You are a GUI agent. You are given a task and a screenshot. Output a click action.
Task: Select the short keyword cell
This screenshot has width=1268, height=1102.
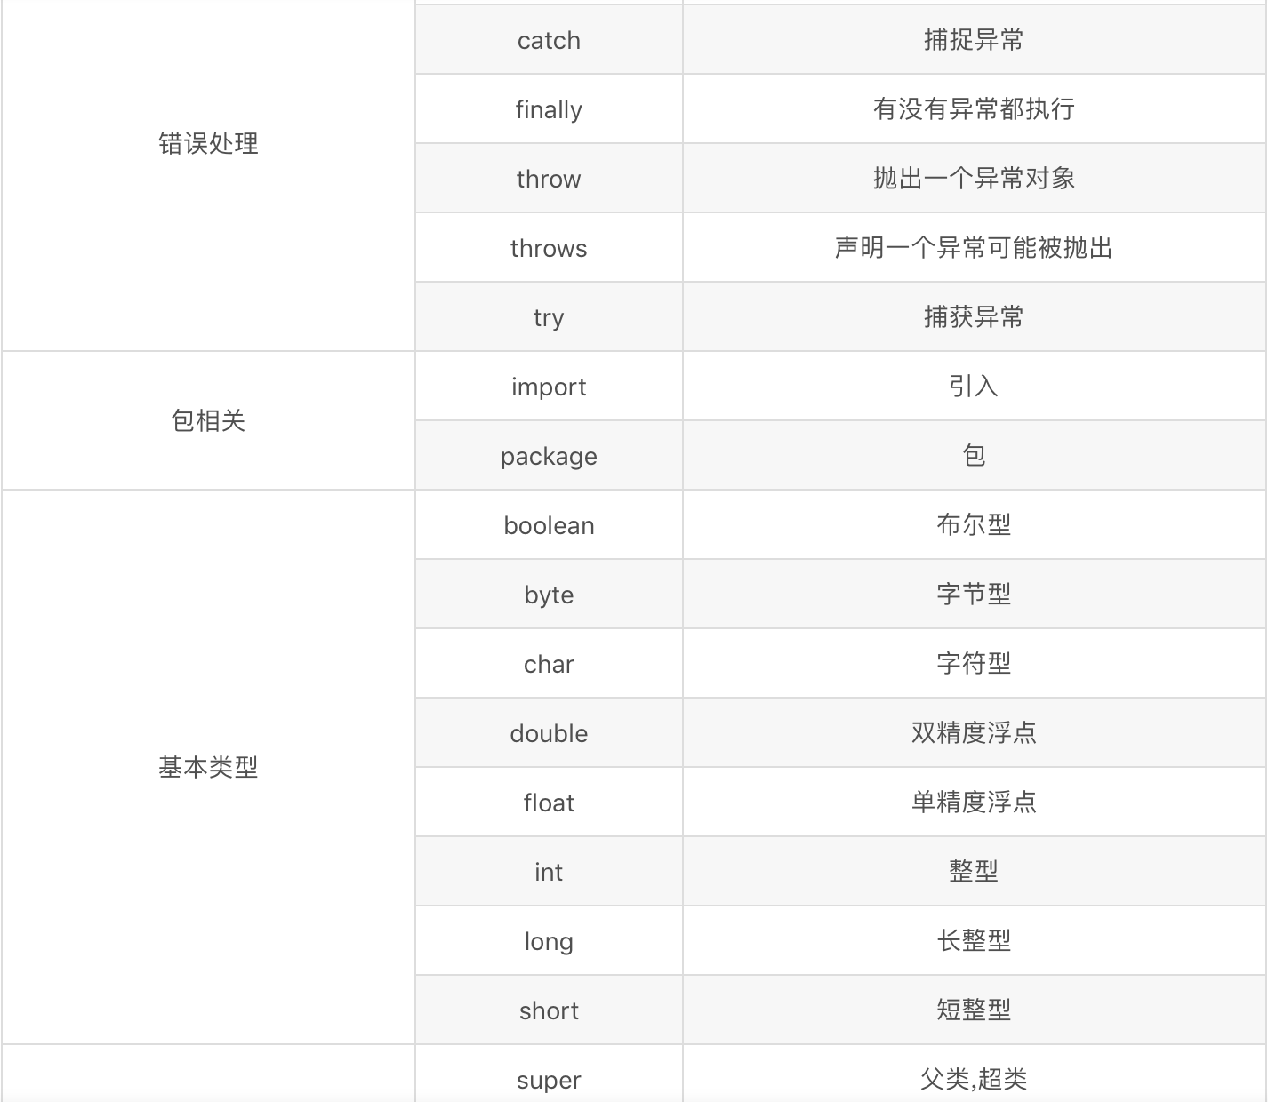point(549,1010)
